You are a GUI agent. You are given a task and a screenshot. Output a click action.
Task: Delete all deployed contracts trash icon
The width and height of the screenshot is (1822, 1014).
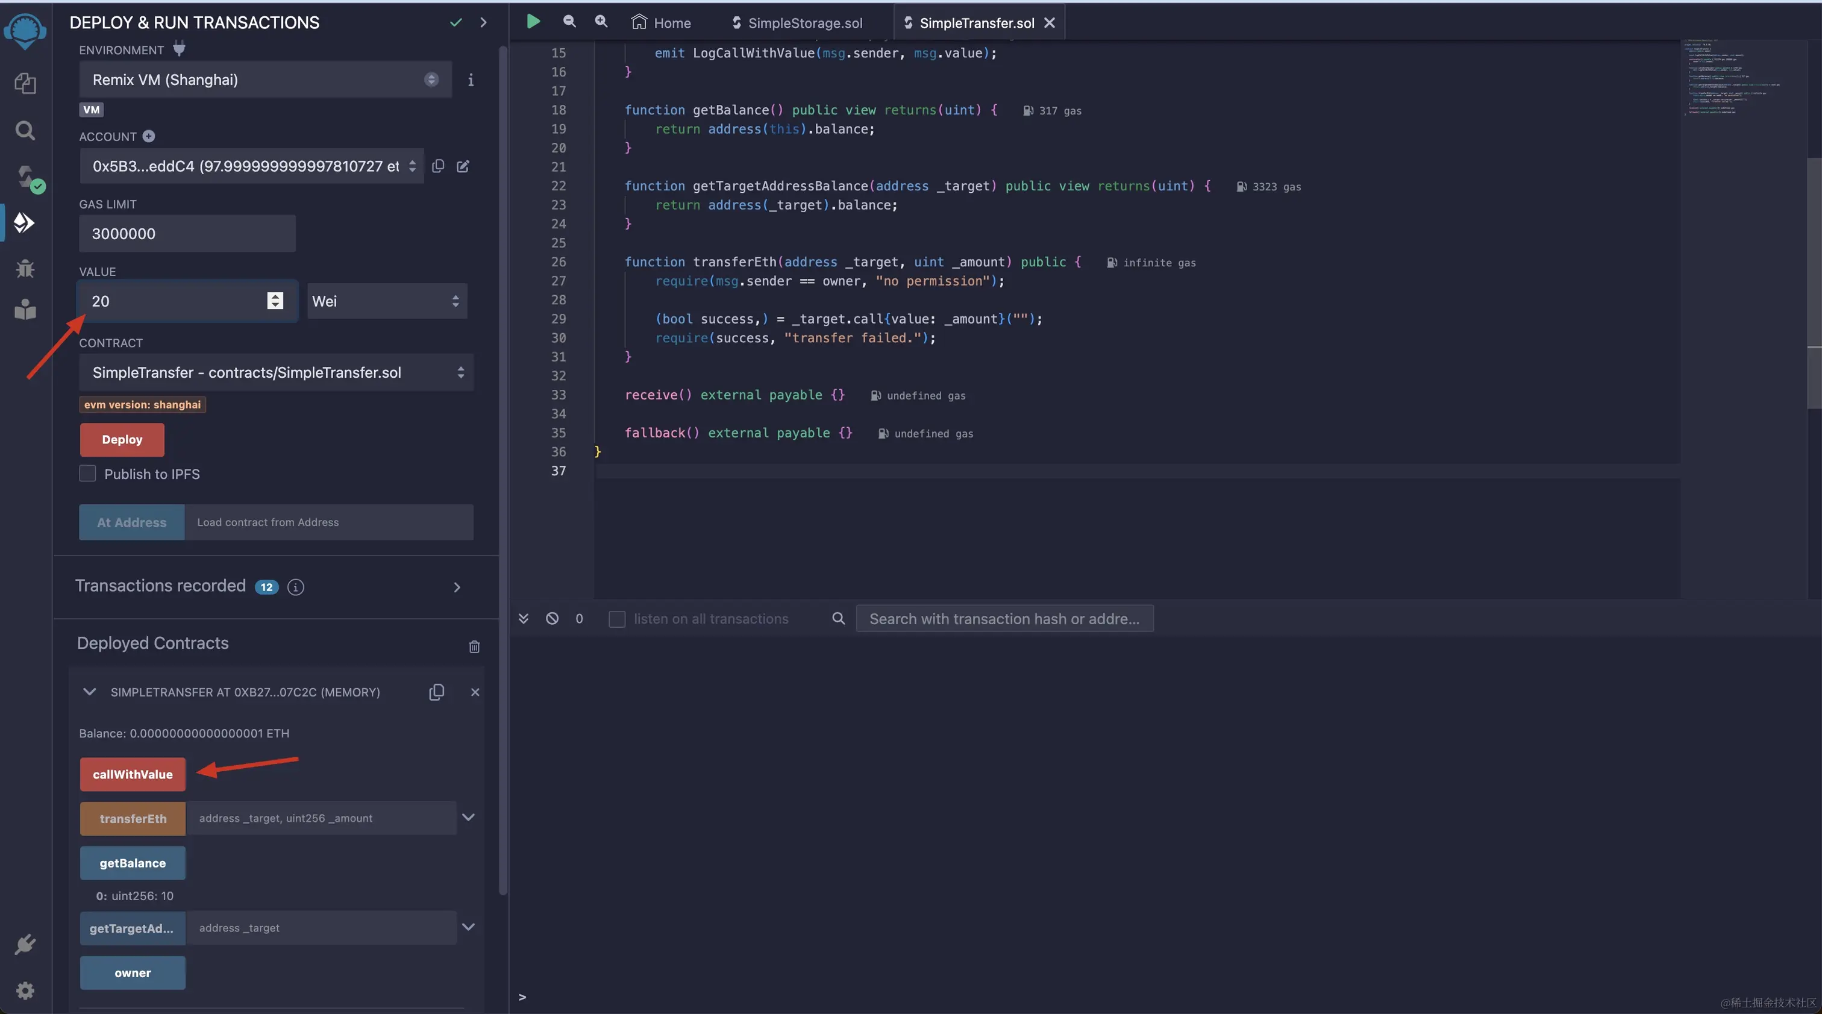point(474,646)
